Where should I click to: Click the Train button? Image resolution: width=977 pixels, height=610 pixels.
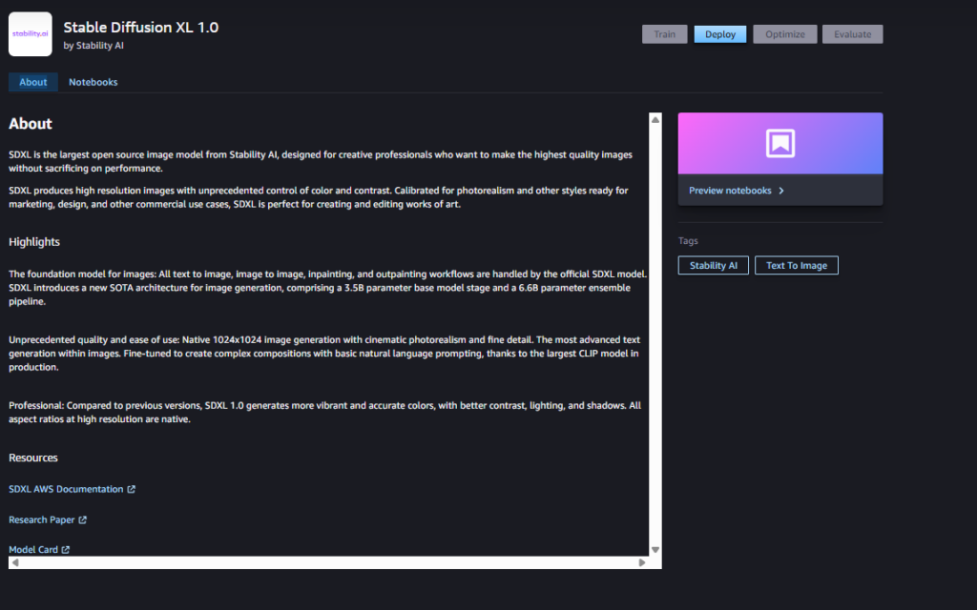tap(664, 34)
